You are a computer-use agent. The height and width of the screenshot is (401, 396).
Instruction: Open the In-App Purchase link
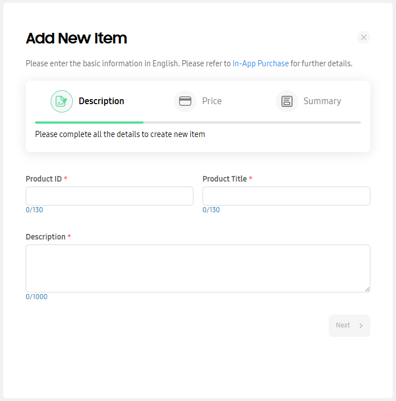coord(260,63)
